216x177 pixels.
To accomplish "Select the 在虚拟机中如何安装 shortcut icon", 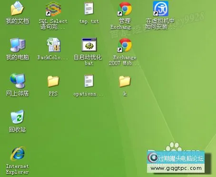I will [161, 9].
